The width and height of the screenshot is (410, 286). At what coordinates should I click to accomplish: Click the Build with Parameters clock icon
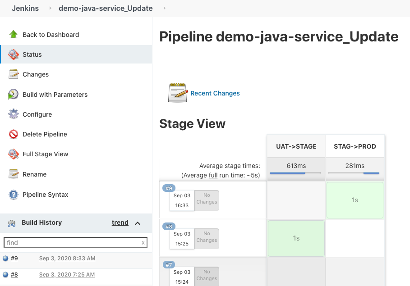14,95
